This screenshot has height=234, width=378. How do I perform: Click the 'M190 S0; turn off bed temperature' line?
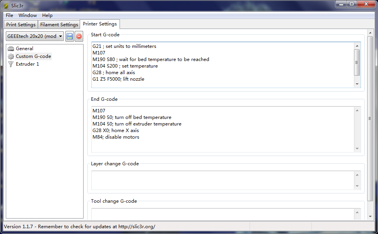[132, 117]
